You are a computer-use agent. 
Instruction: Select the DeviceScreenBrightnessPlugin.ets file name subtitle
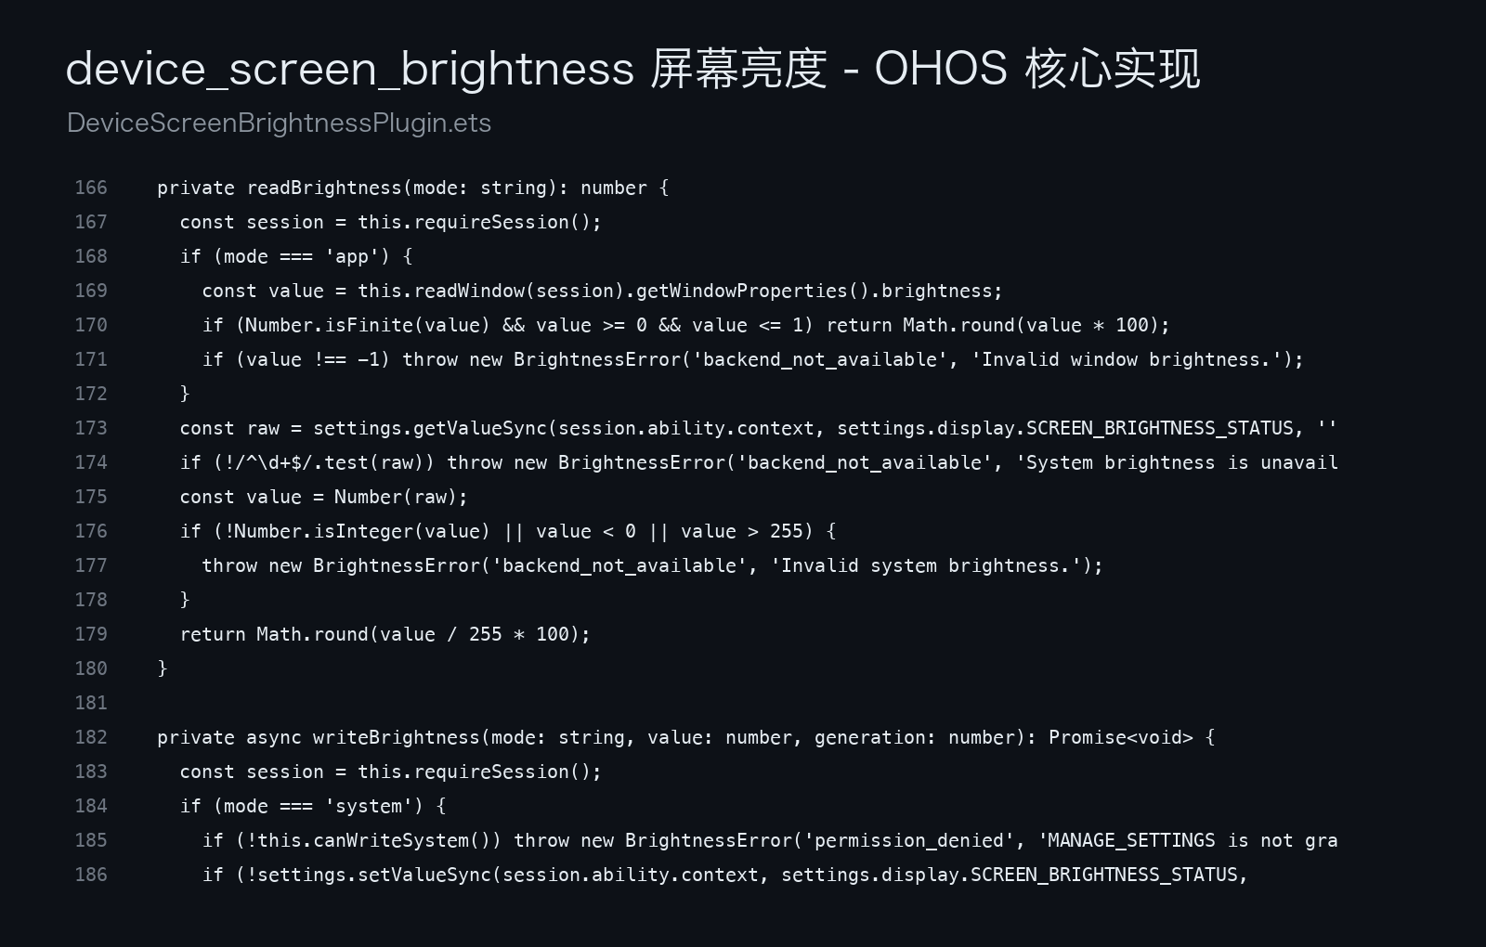coord(279,123)
